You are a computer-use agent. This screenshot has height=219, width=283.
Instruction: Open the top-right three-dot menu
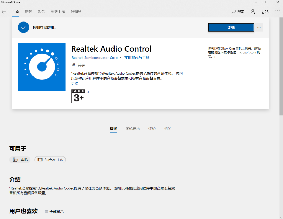pyautogui.click(x=277, y=11)
